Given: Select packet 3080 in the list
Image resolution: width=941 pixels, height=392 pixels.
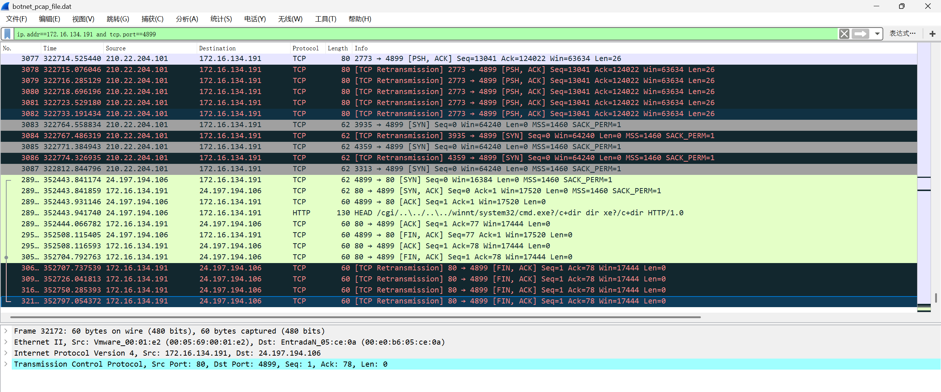Looking at the screenshot, I should click(459, 92).
